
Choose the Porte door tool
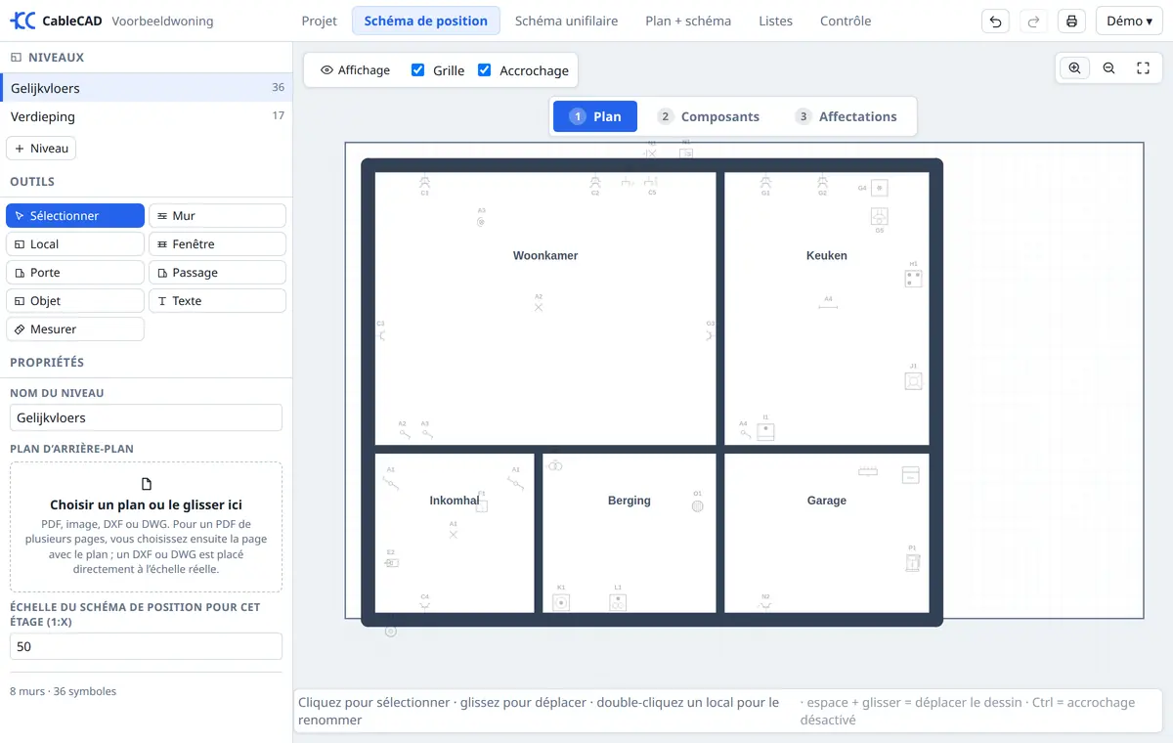pyautogui.click(x=75, y=273)
